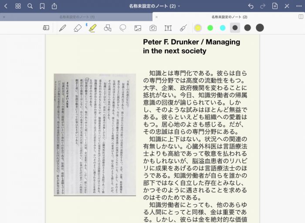The image size is (305, 223).
Task: Select the laser pointer tool
Action: [x=183, y=28]
